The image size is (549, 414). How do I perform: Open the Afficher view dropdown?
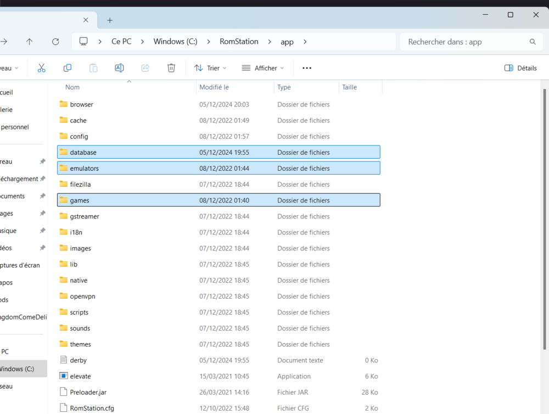[263, 68]
